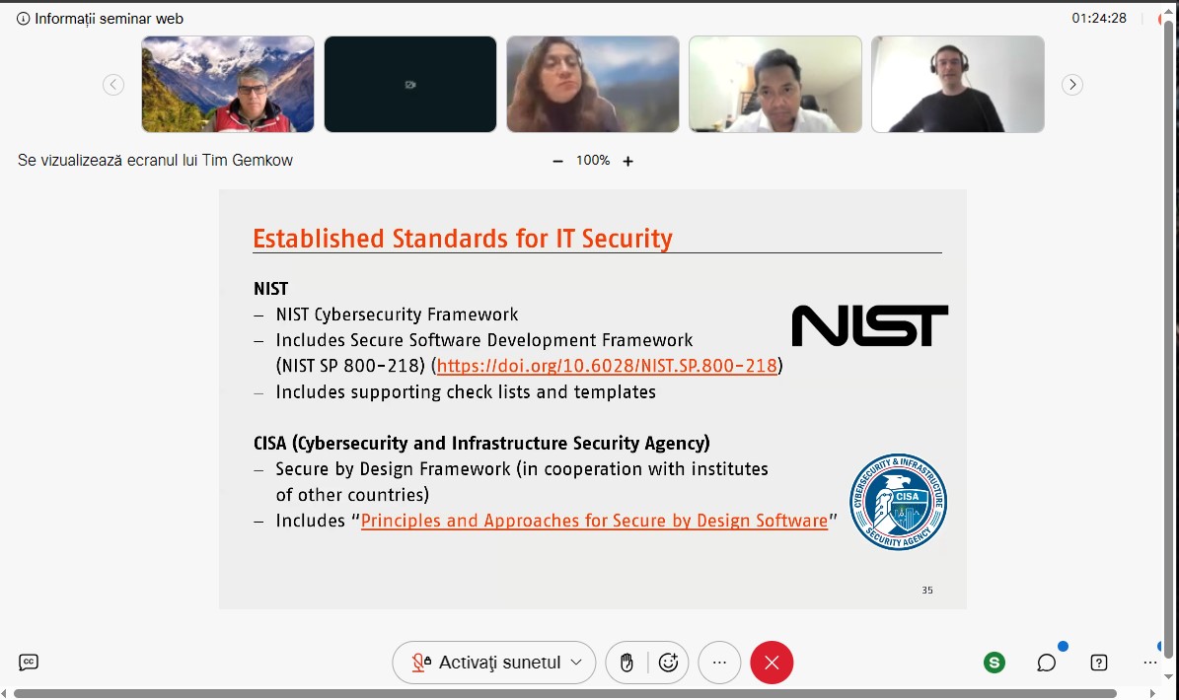Open Principles and Approaches for Secure by Design link
Screen dimensions: 1179x700
594,521
